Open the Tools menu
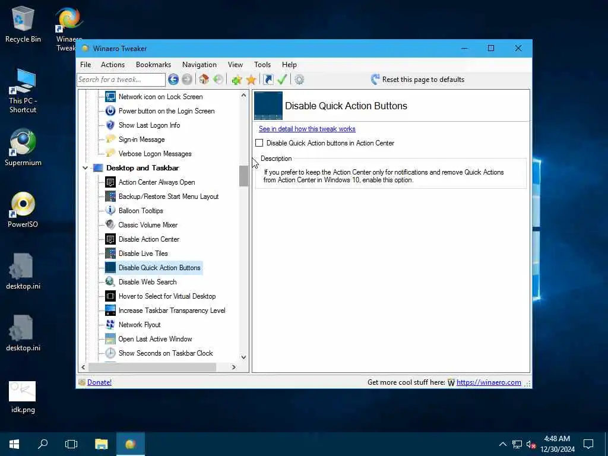The width and height of the screenshot is (608, 456). pyautogui.click(x=262, y=65)
